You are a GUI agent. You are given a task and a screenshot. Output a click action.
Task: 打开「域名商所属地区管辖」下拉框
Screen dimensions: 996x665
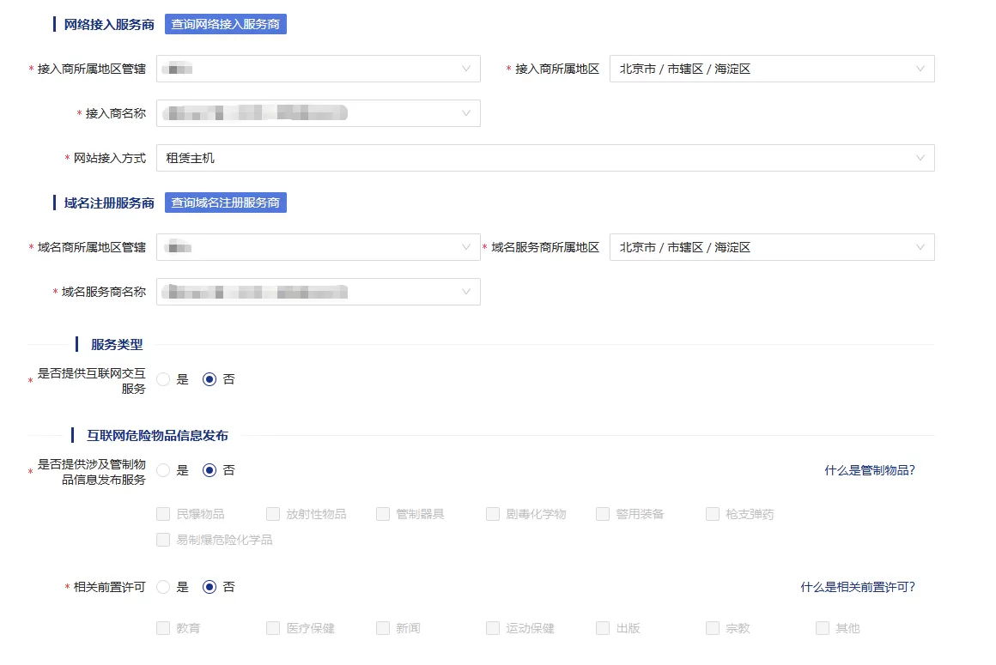[x=318, y=247]
